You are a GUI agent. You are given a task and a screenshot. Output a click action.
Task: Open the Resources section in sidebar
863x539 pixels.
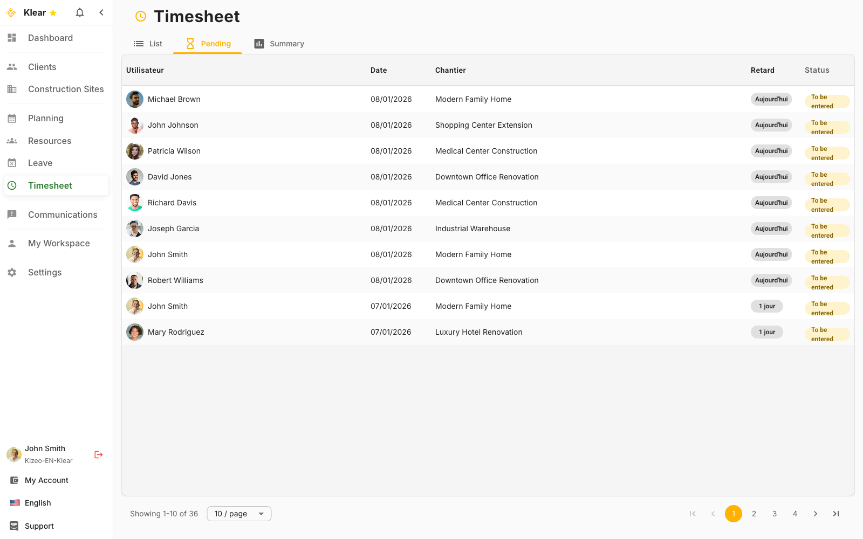[x=49, y=141]
